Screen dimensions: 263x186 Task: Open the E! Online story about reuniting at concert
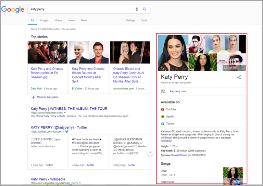88,75
